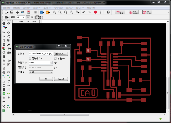Select the Info tool icon
171x123 pixels.
[x=4, y=23]
